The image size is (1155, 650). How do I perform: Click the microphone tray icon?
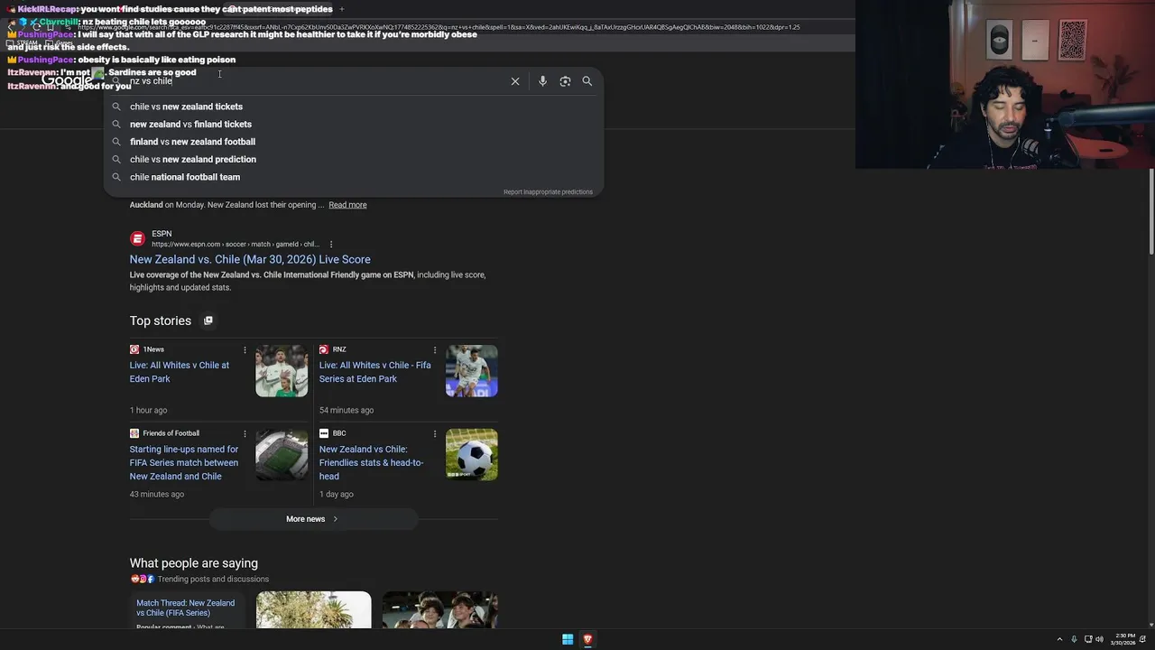(1074, 639)
